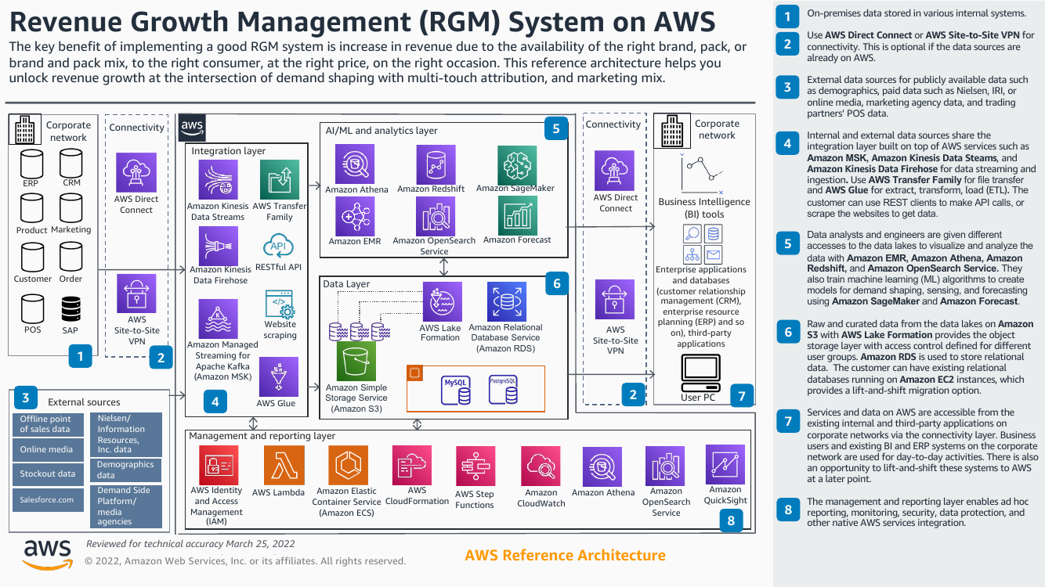Viewport: 1045px width, 587px height.
Task: Click the AWS smile logo beside copyright notice
Action: [46, 553]
